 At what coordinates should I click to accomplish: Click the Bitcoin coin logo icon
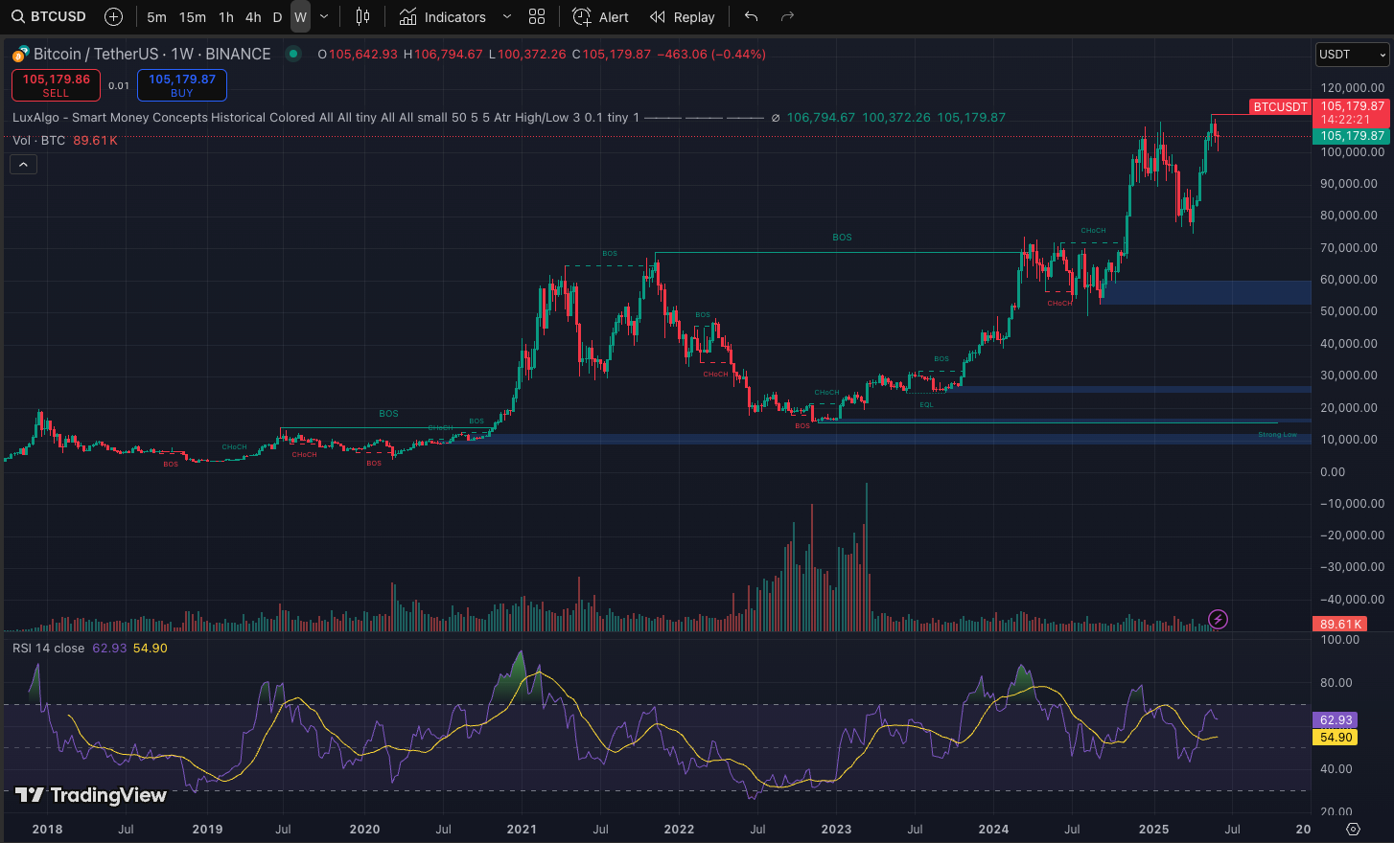point(20,55)
